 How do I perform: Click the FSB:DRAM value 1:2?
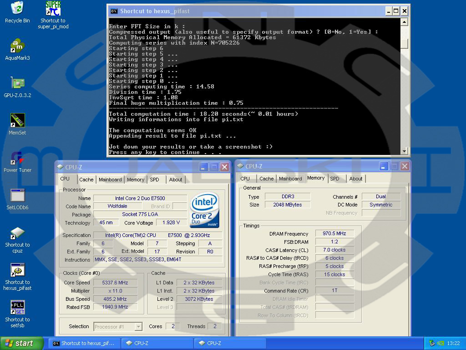[334, 242]
